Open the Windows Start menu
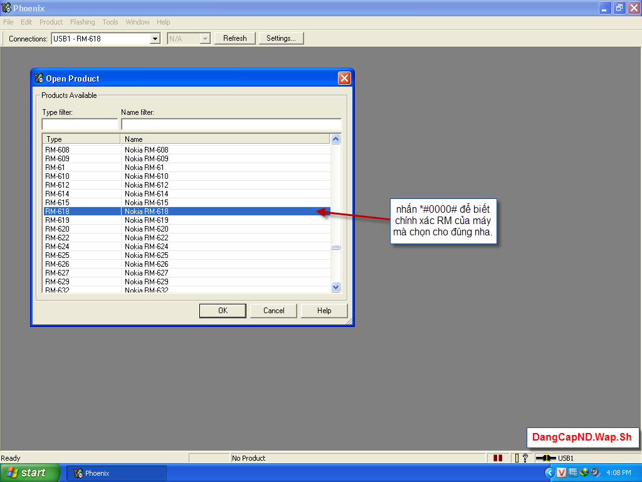 coord(29,473)
